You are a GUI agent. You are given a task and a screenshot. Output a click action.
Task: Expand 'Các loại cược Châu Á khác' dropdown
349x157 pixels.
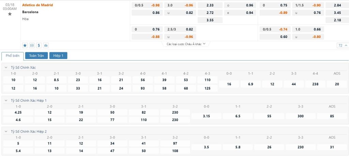pyautogui.click(x=186, y=44)
